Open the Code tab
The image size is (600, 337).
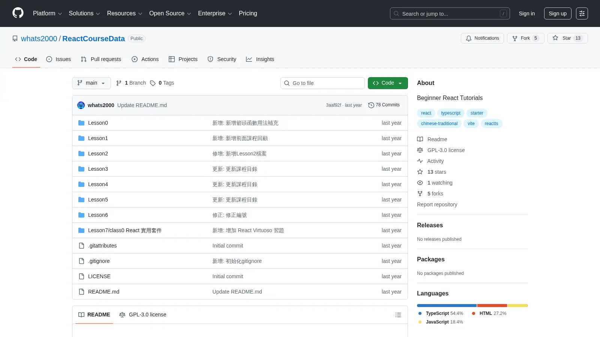click(x=26, y=59)
